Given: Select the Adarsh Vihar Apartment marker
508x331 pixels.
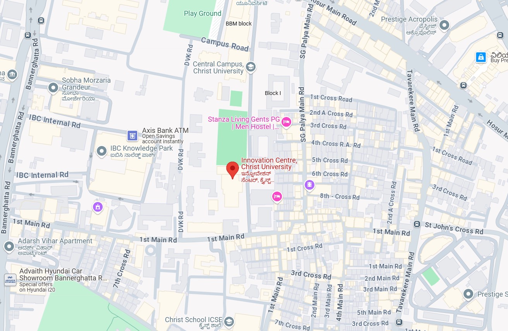Looking at the screenshot, I should 9,246.
